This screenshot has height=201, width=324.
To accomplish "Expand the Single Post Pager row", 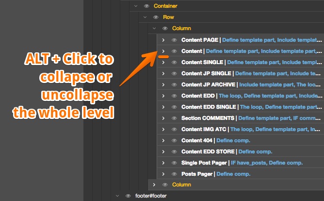I will [x=163, y=163].
